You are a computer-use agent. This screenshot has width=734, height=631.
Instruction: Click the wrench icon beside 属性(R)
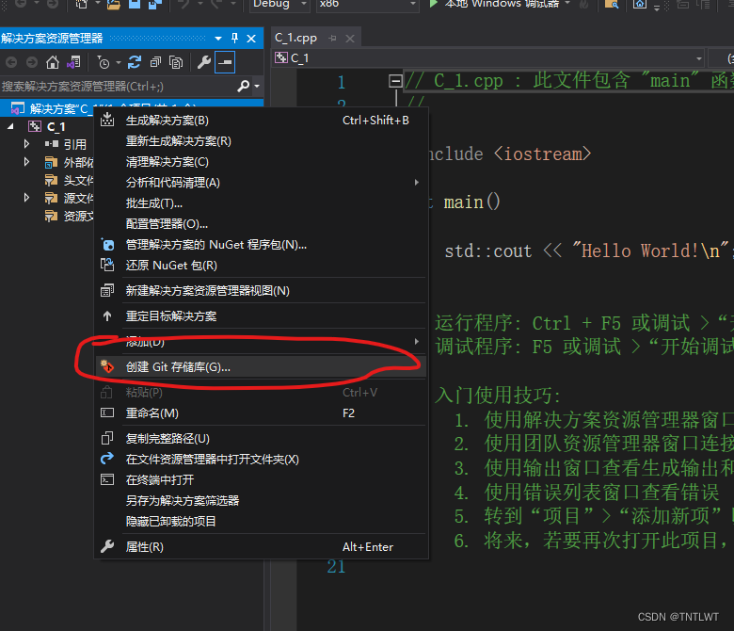pyautogui.click(x=107, y=546)
